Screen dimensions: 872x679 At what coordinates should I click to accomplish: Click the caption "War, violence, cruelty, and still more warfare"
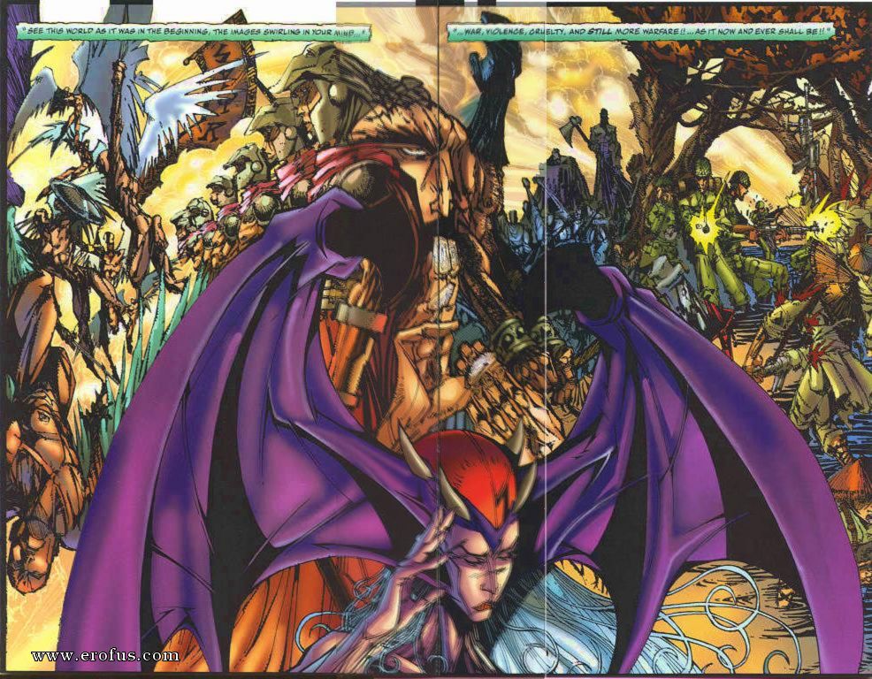coord(640,32)
